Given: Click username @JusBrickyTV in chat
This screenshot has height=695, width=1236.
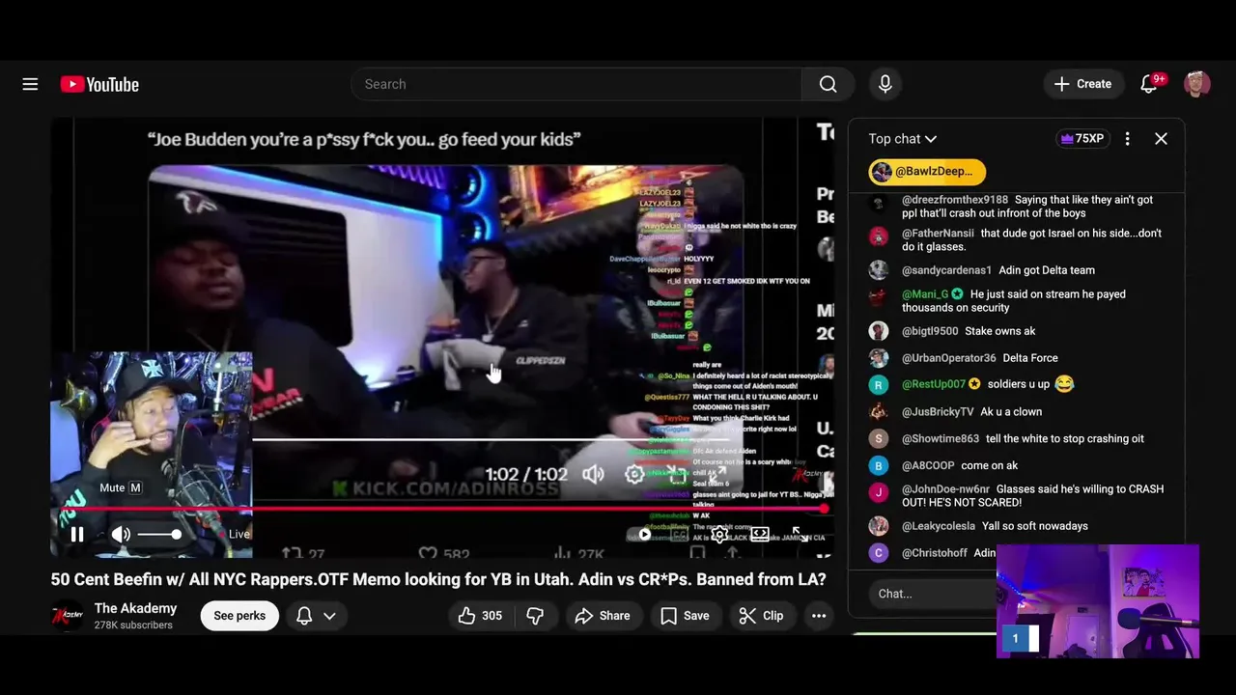Looking at the screenshot, I should coord(938,412).
